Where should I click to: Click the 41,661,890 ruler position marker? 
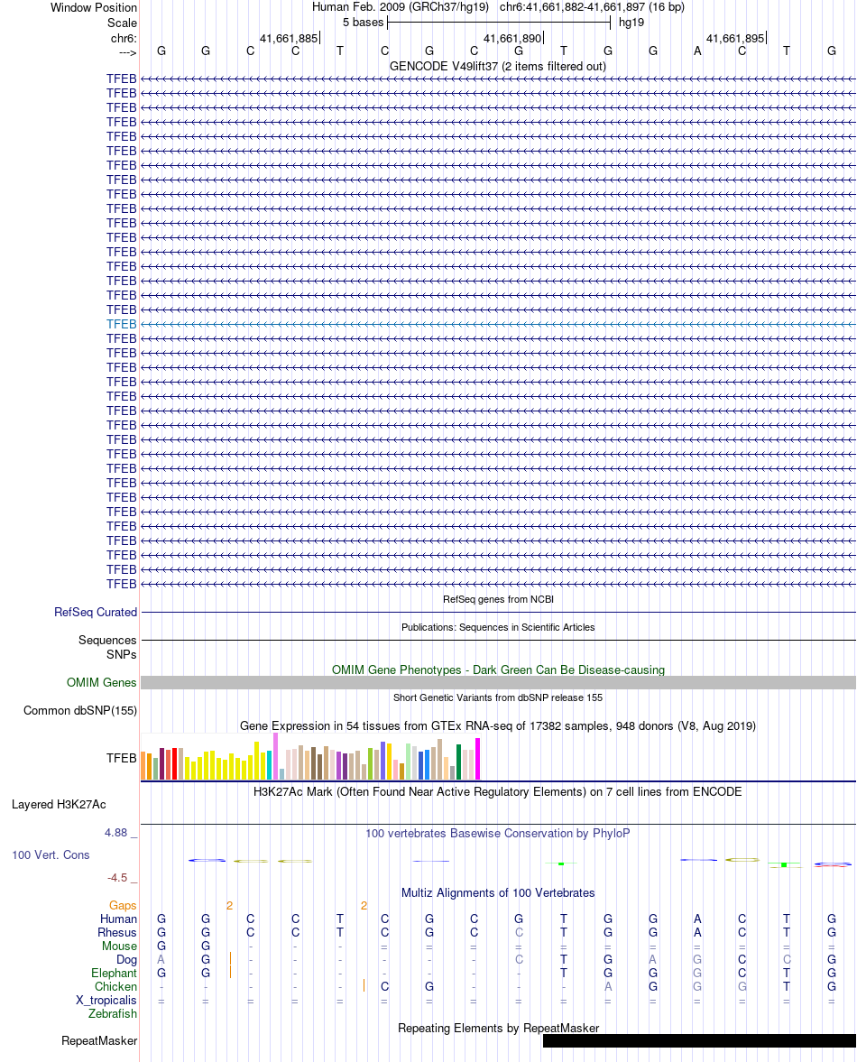[x=513, y=39]
